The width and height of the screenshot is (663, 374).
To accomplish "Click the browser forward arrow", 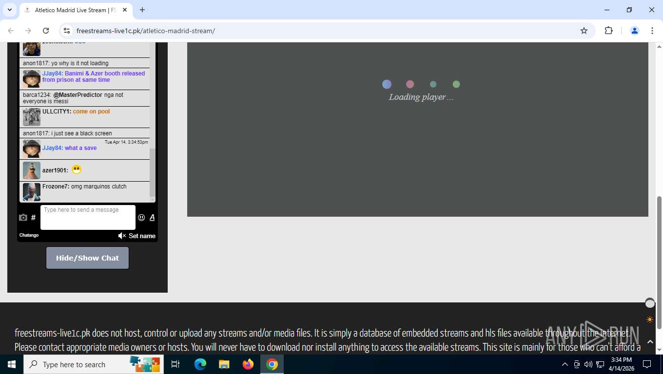I will 28,31.
